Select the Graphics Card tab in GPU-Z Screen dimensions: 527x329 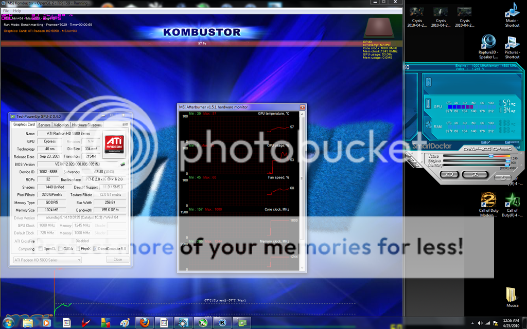pos(24,124)
